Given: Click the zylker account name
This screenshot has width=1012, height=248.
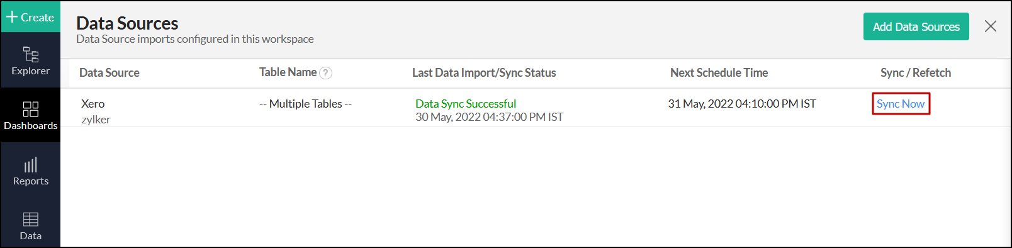Looking at the screenshot, I should tap(96, 120).
